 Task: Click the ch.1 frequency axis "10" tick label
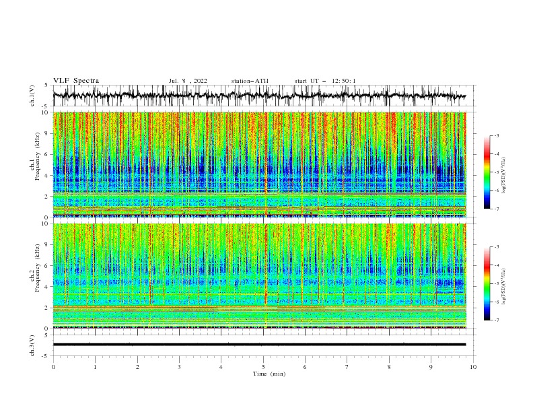click(45, 112)
